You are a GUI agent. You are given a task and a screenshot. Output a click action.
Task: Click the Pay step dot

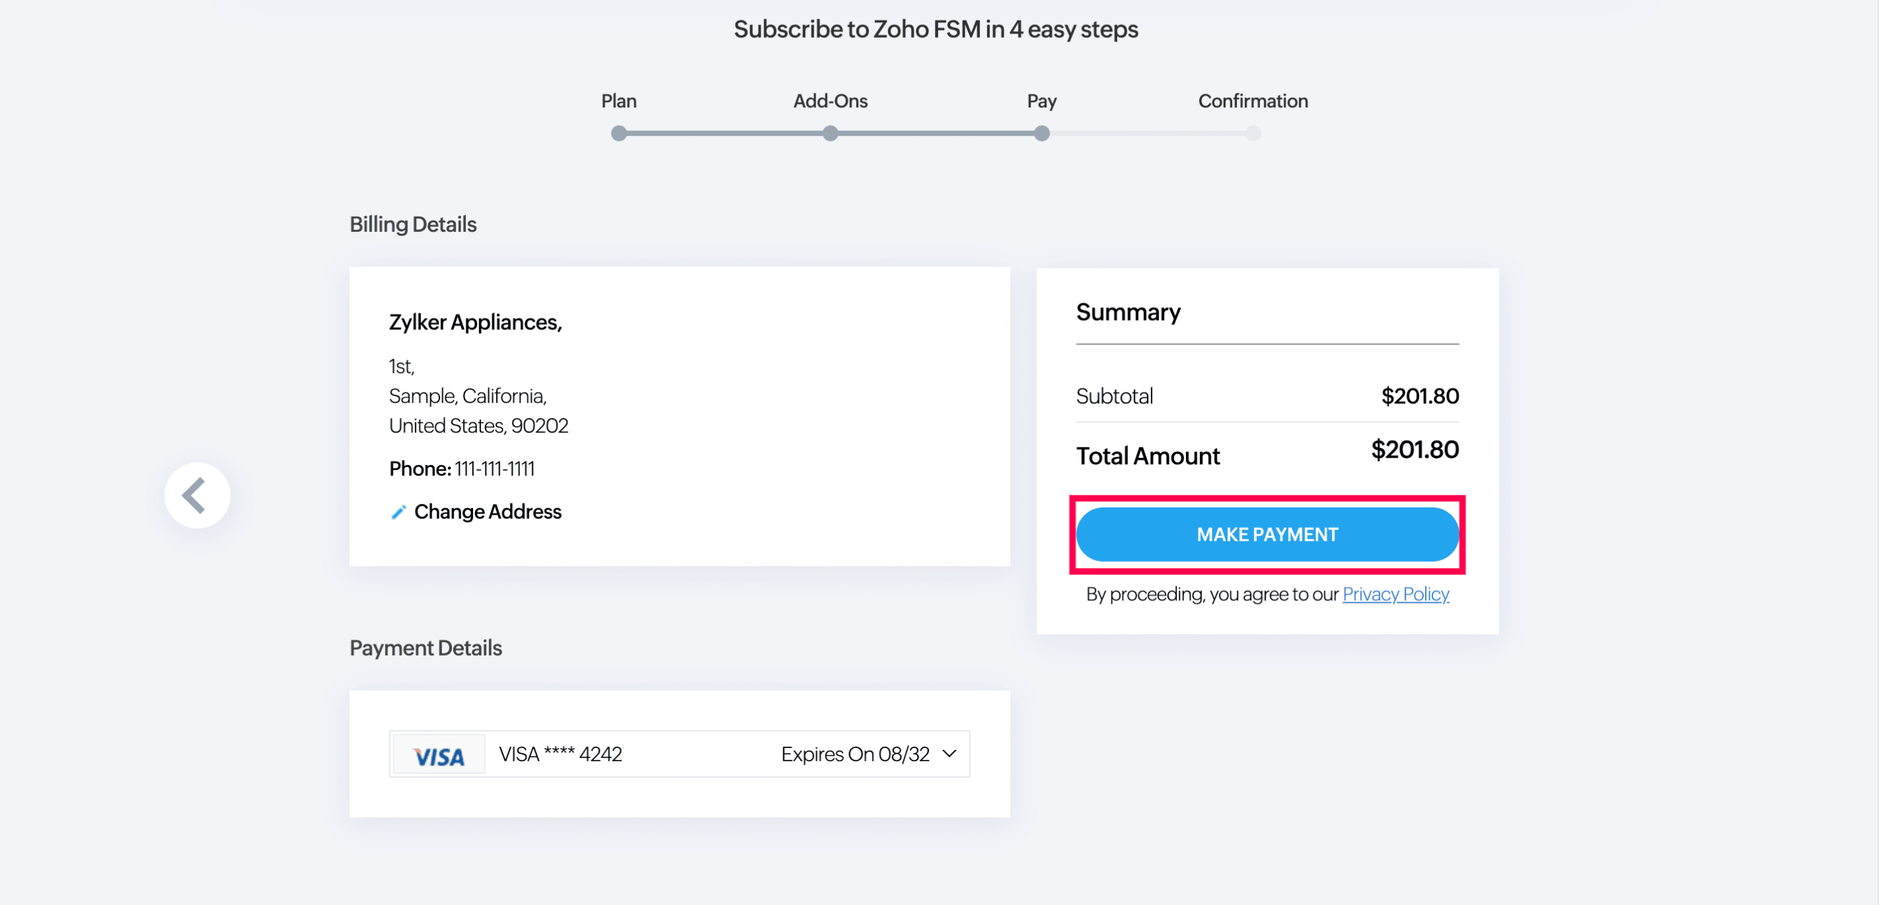tap(1042, 133)
